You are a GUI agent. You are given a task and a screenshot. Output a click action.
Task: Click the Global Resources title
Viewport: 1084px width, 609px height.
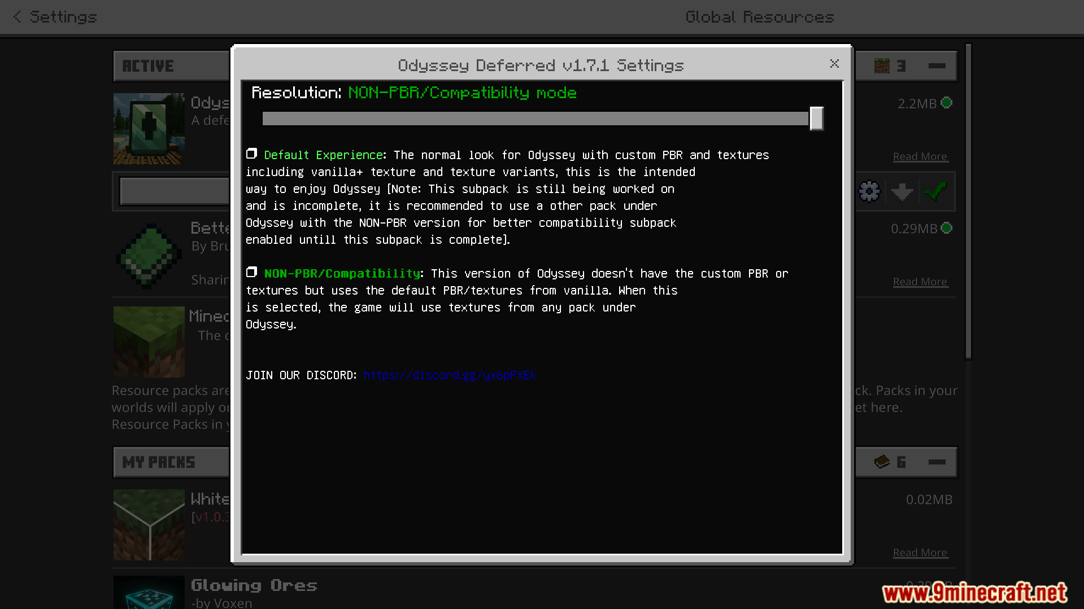760,17
